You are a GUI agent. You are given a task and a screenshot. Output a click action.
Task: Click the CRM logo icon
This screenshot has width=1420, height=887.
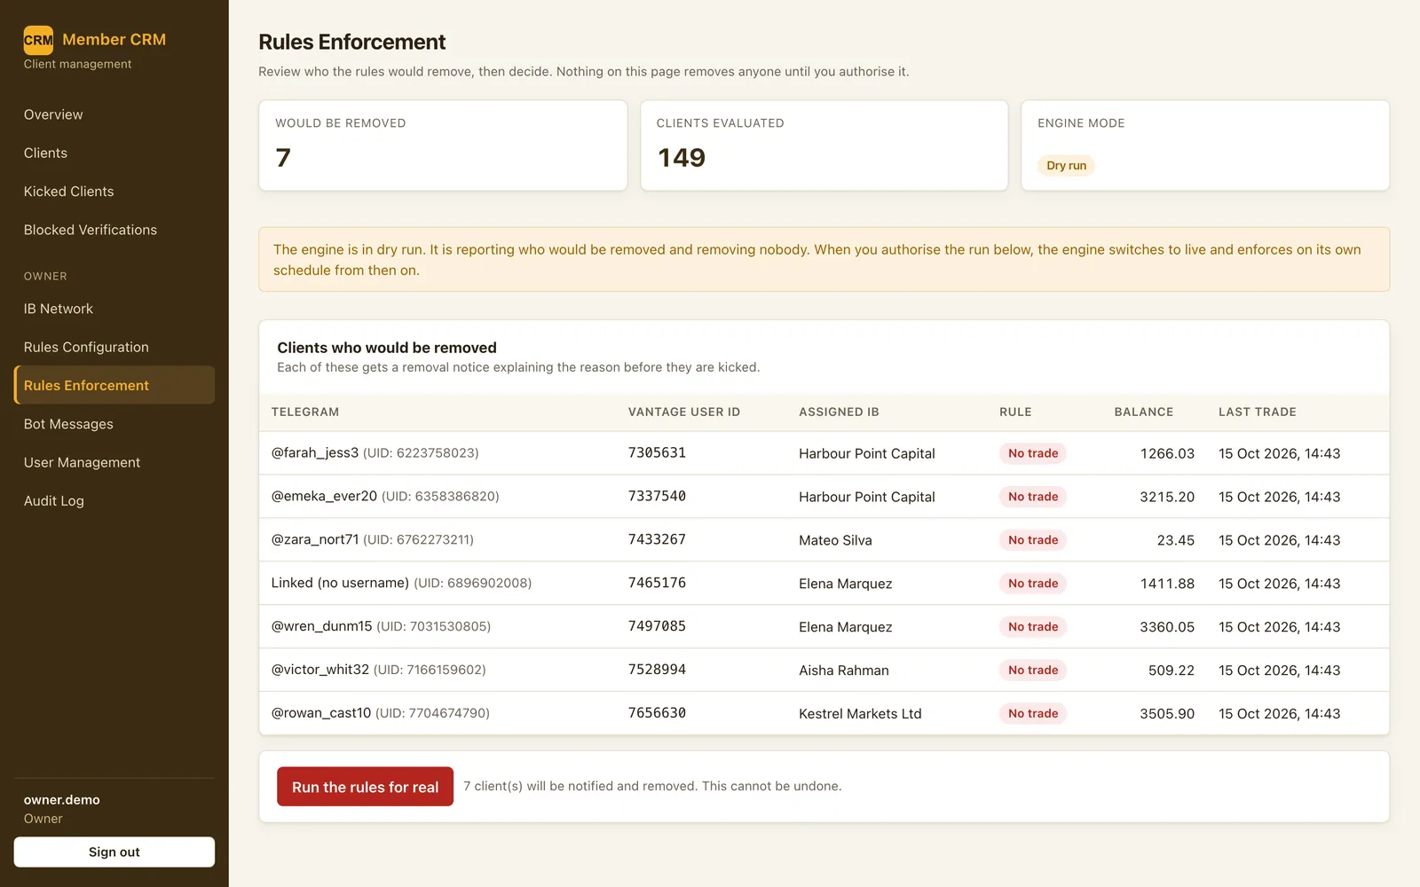click(38, 40)
